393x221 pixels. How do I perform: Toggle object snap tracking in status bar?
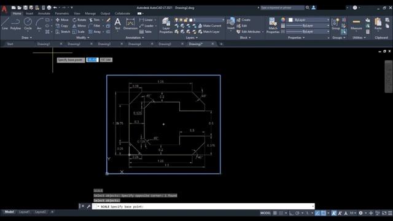coord(317,213)
